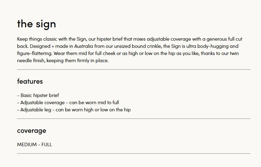Click the heading 'the sign'
The image size is (261, 167).
36,24
